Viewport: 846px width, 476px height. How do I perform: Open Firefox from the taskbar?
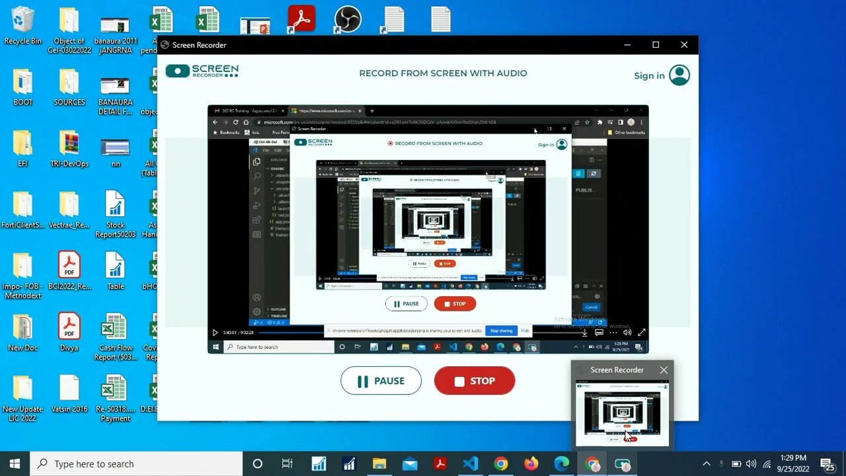click(531, 464)
